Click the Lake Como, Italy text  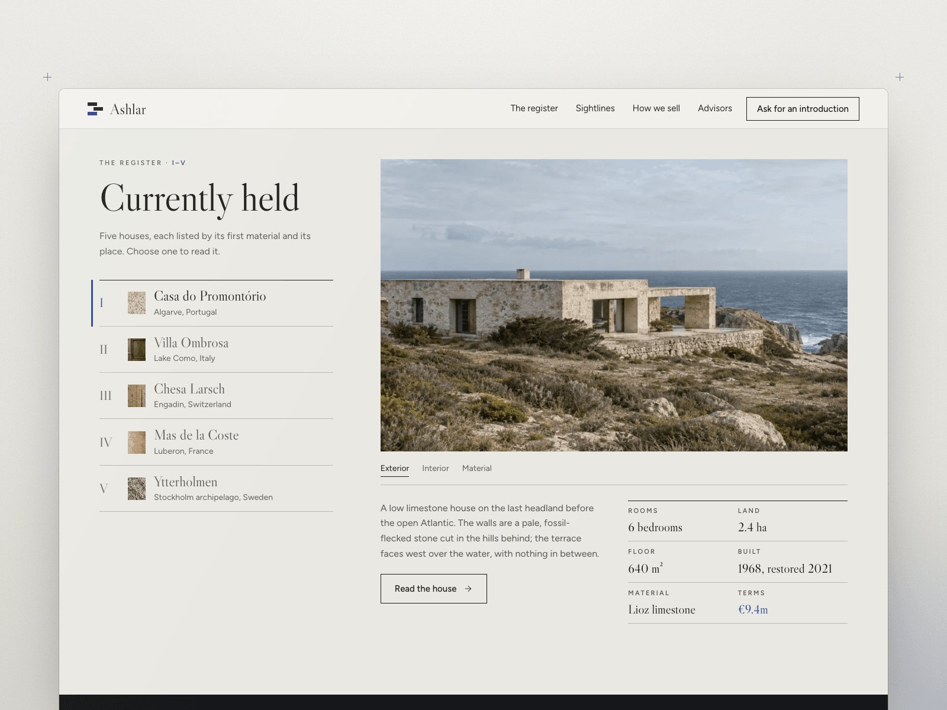(x=184, y=358)
